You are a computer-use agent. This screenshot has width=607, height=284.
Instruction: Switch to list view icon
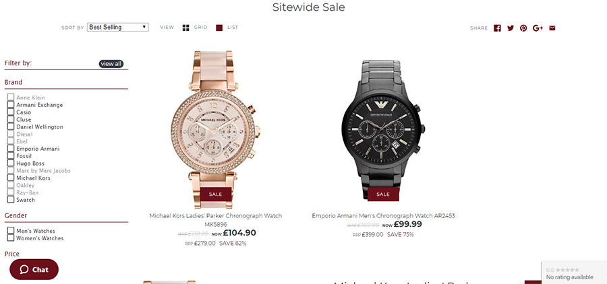pyautogui.click(x=219, y=28)
